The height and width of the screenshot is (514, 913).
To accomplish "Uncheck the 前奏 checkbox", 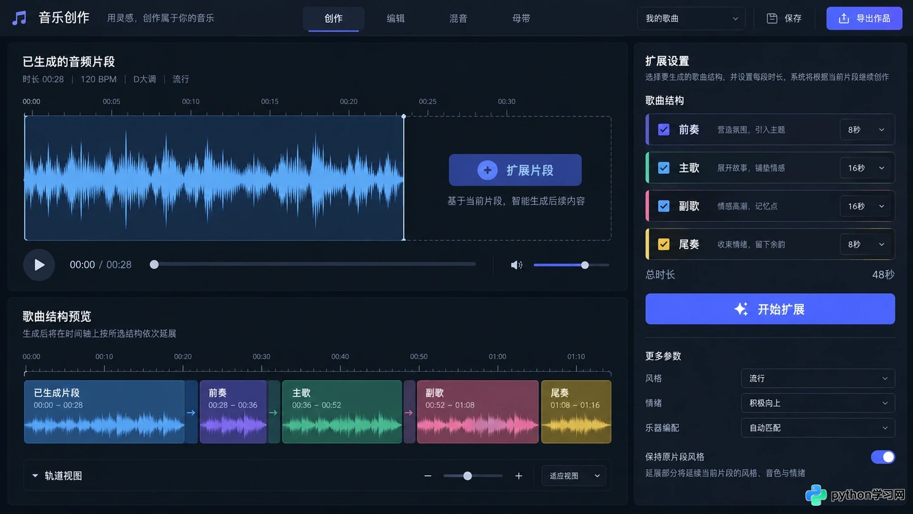I will coord(664,129).
